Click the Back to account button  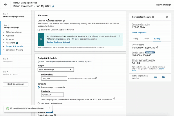coord(17,84)
